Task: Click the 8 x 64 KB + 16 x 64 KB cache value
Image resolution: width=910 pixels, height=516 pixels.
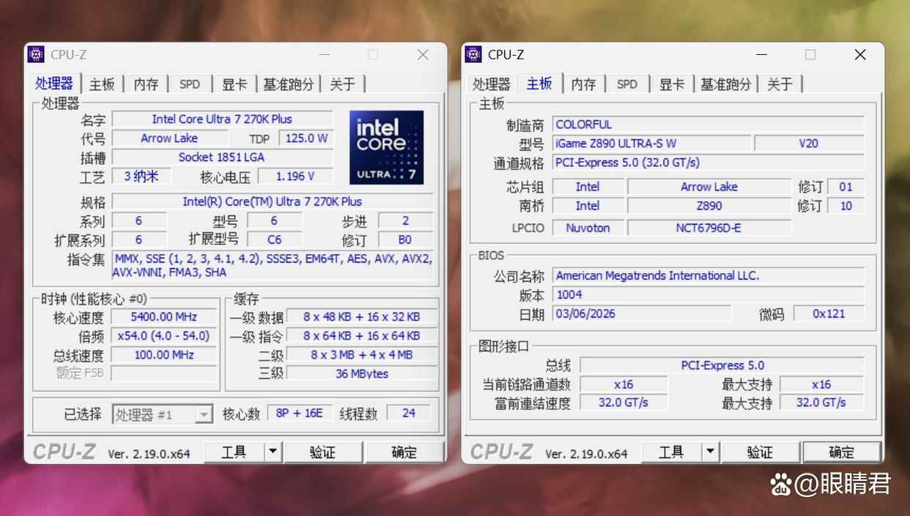Action: click(361, 336)
